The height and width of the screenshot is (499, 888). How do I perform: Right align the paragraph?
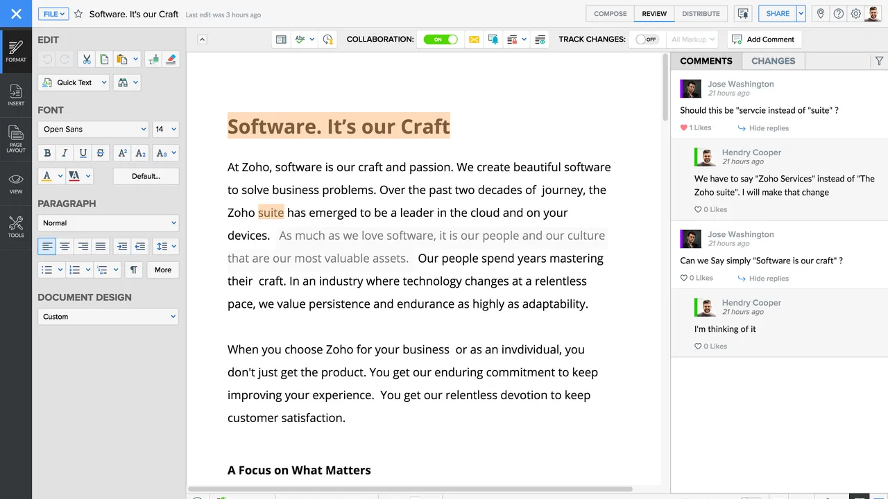83,246
